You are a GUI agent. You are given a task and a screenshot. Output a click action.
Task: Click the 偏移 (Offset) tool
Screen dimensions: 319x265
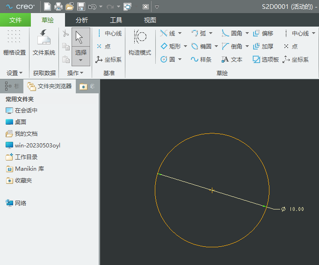pyautogui.click(x=263, y=34)
